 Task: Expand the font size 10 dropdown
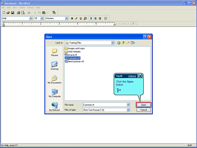tap(42, 18)
